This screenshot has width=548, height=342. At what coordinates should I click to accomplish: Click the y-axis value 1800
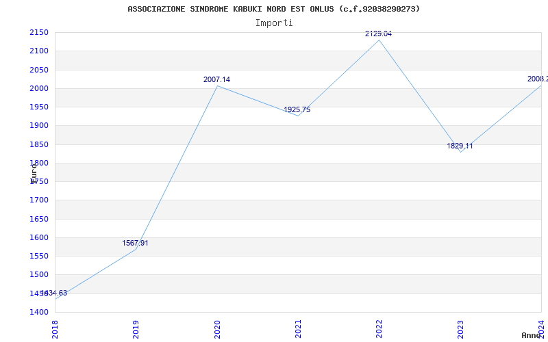pyautogui.click(x=39, y=163)
